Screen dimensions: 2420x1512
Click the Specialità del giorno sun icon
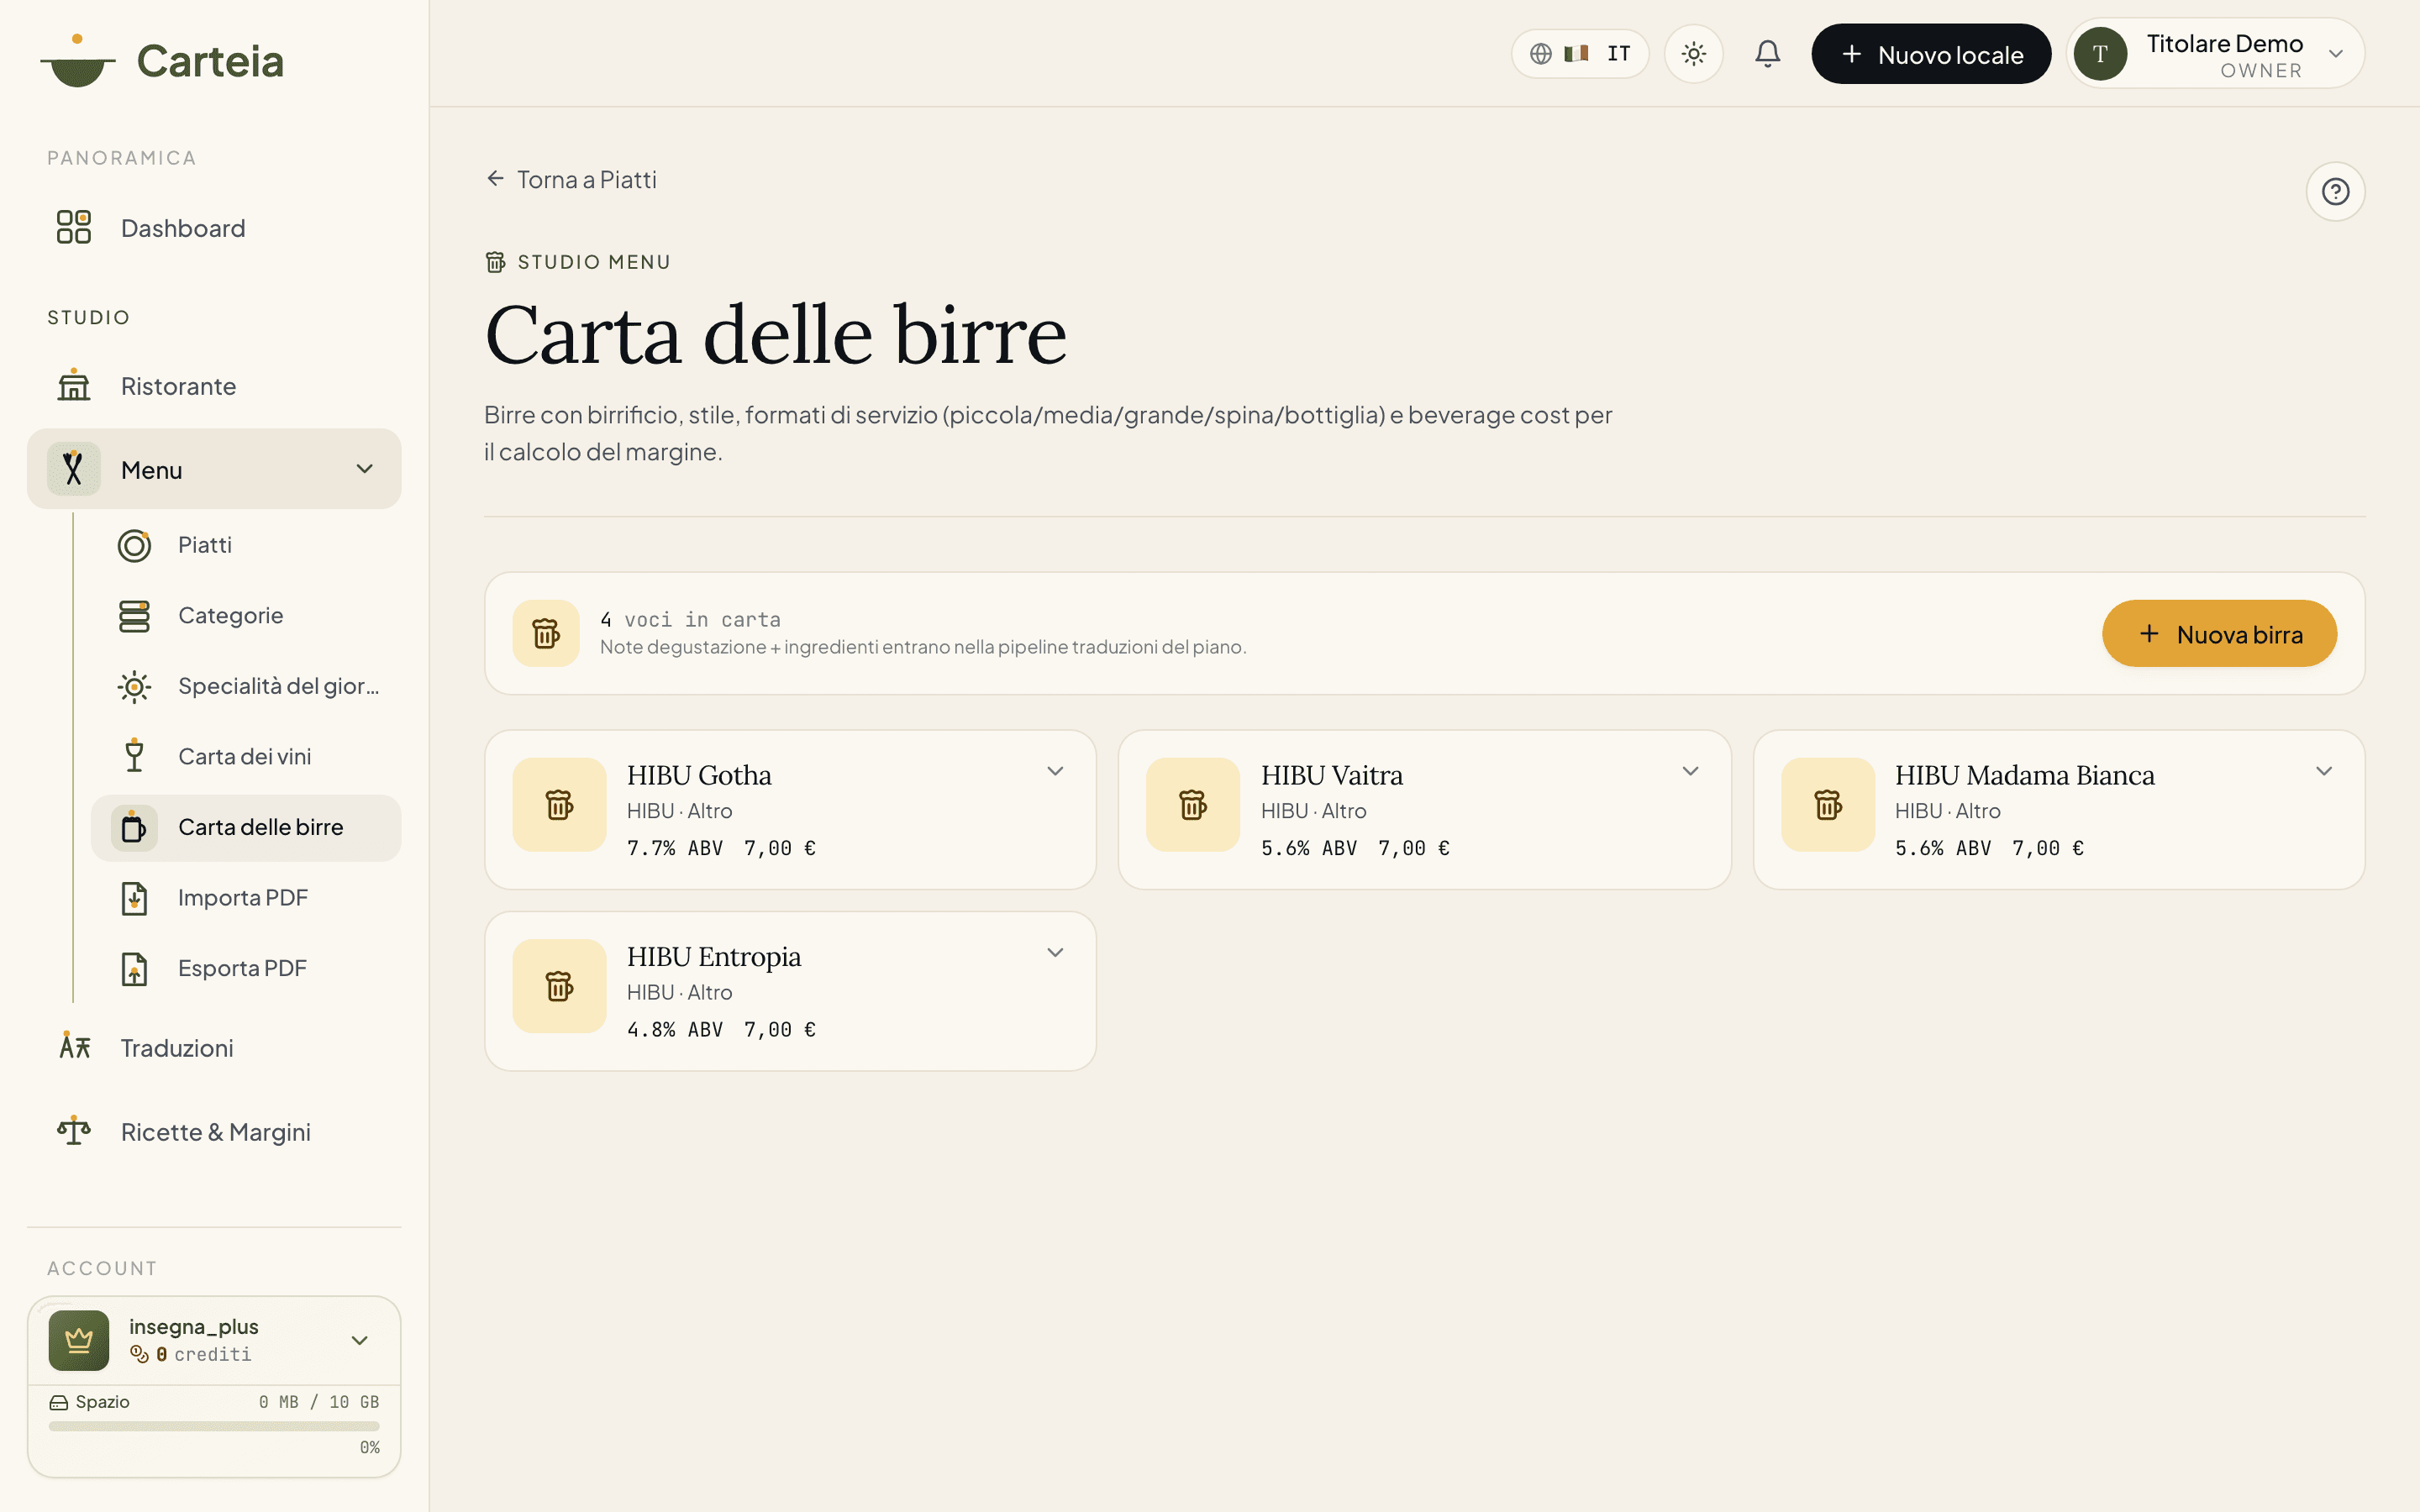click(134, 686)
